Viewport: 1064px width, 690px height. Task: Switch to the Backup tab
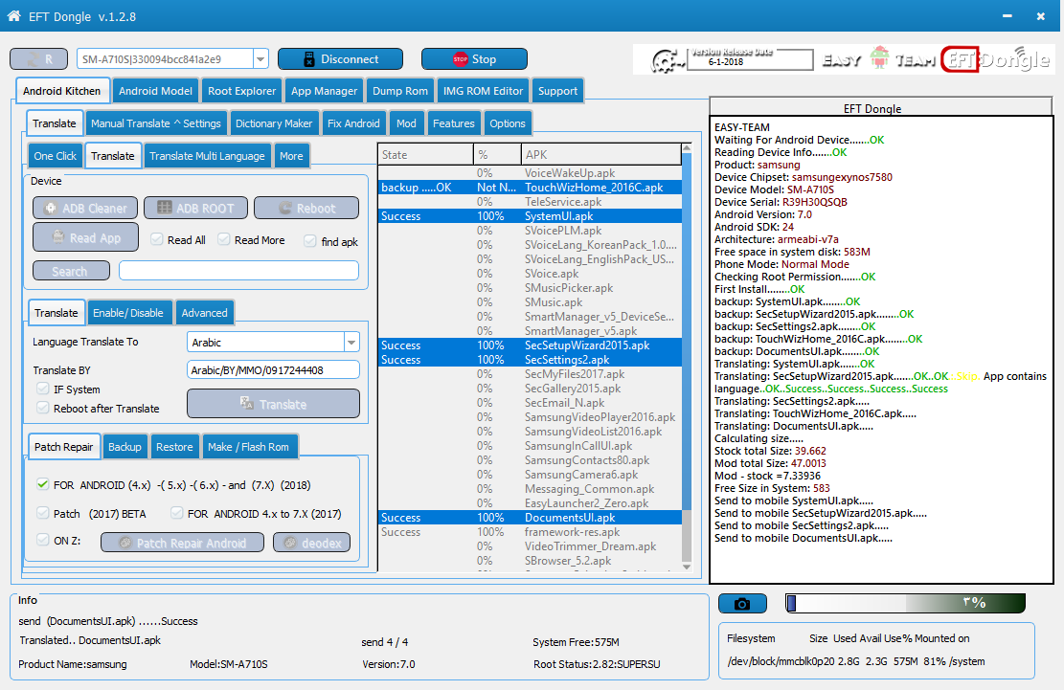125,447
